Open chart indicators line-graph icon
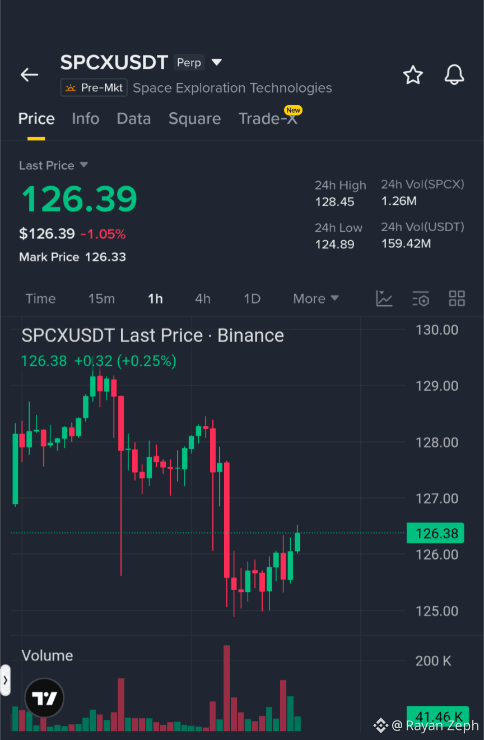Image resolution: width=484 pixels, height=740 pixels. tap(384, 298)
